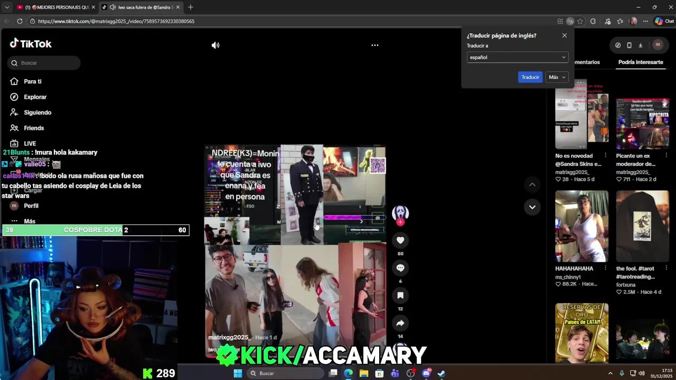
Task: Open the fortxuna author link
Action: point(625,285)
